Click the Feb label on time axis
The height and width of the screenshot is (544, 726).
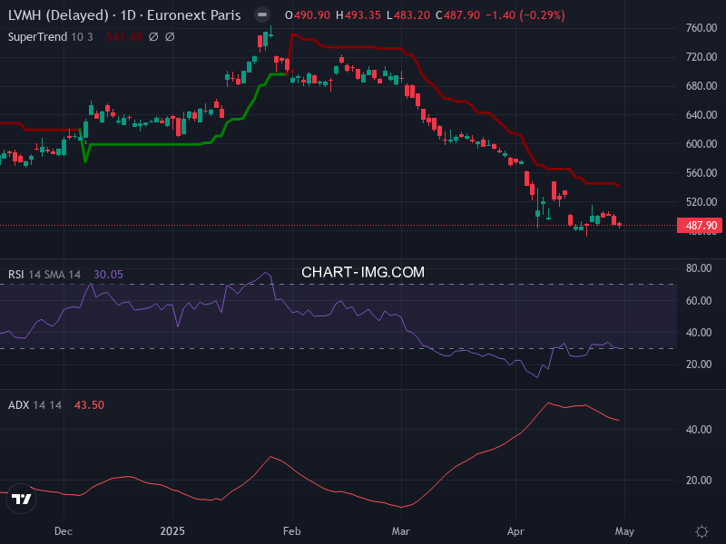point(291,531)
